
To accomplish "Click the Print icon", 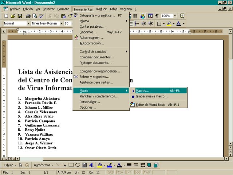I will [28, 16].
